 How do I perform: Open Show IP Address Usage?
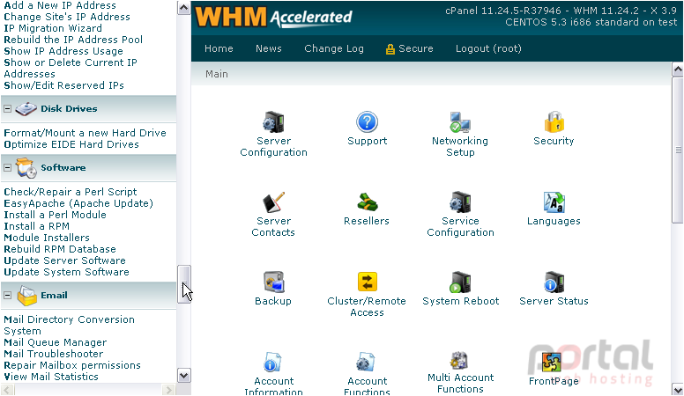click(63, 51)
